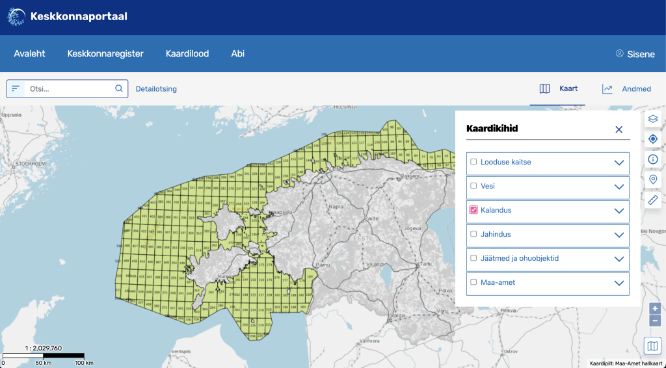Click the Vesi layer label
The height and width of the screenshot is (368, 666).
click(488, 186)
